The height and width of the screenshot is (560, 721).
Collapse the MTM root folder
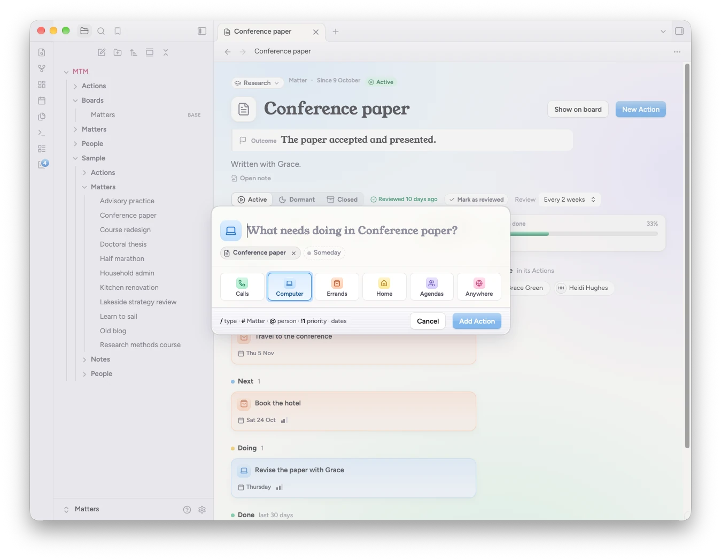(66, 72)
